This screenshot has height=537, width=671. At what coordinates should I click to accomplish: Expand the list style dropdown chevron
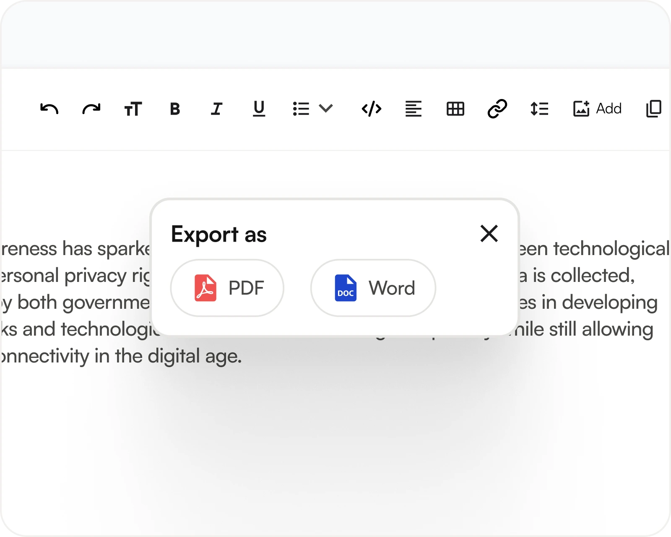tap(326, 109)
